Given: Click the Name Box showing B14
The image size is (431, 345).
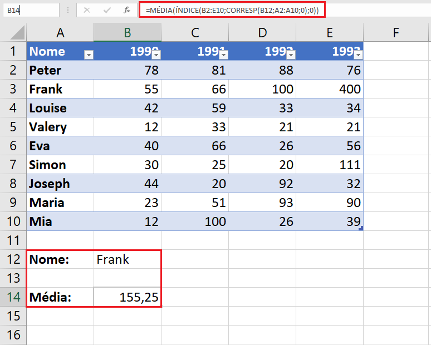Looking at the screenshot, I should (31, 11).
